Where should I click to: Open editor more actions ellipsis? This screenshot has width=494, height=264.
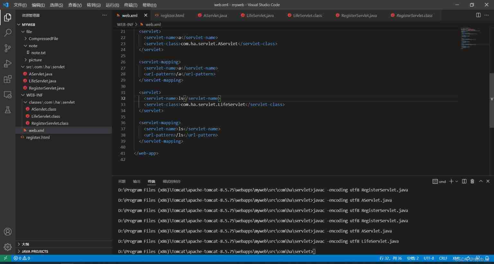pyautogui.click(x=487, y=15)
